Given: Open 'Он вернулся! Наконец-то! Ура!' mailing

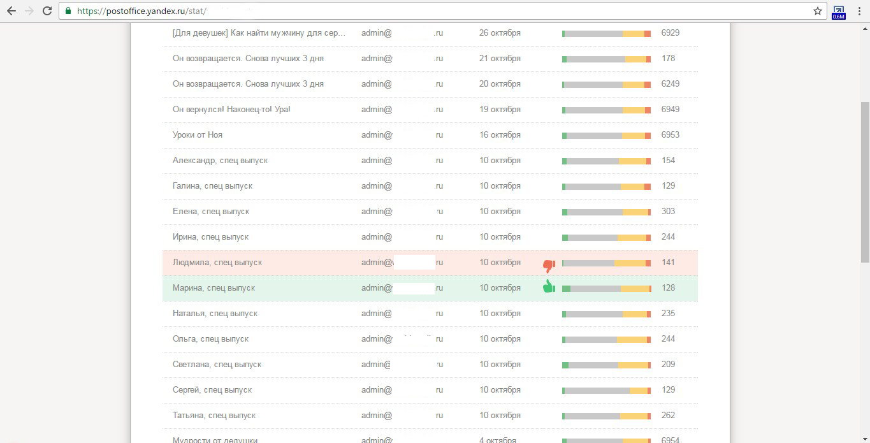Looking at the screenshot, I should tap(231, 110).
